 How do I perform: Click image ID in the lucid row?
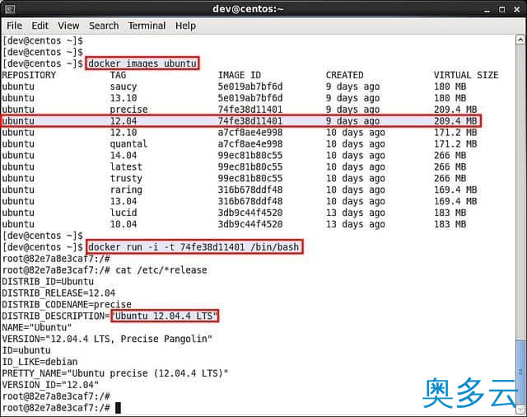(x=250, y=213)
